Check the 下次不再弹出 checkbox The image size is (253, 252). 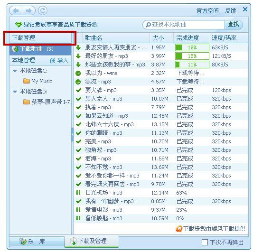(205, 242)
